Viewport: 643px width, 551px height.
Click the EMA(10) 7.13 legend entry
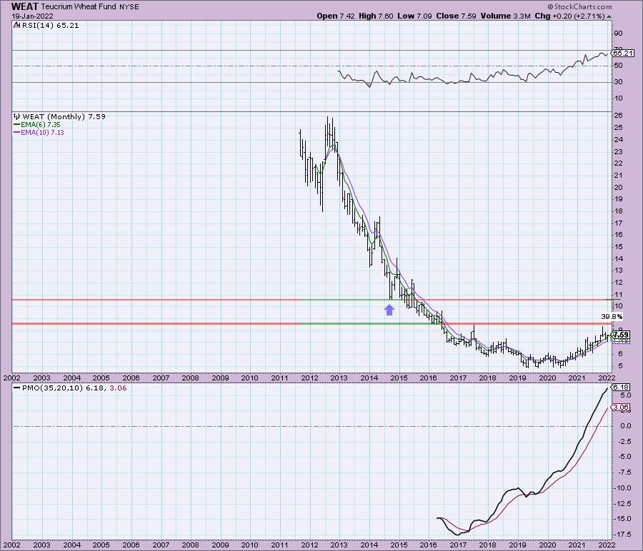coord(42,132)
